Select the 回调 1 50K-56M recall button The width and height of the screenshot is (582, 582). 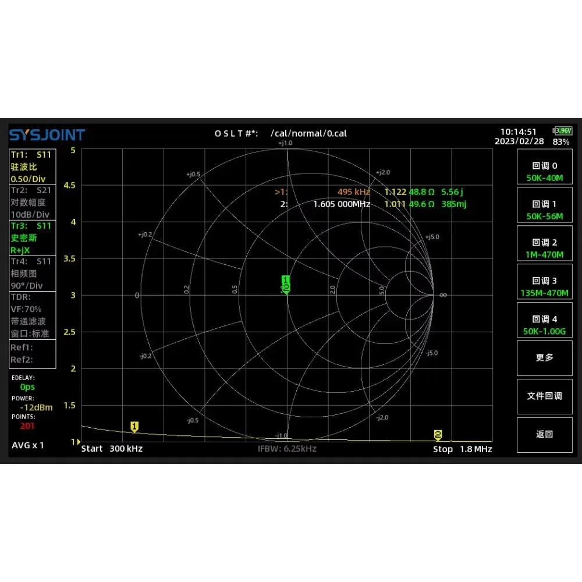click(x=544, y=205)
